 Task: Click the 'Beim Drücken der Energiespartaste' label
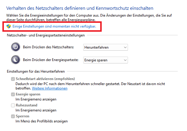(50, 60)
